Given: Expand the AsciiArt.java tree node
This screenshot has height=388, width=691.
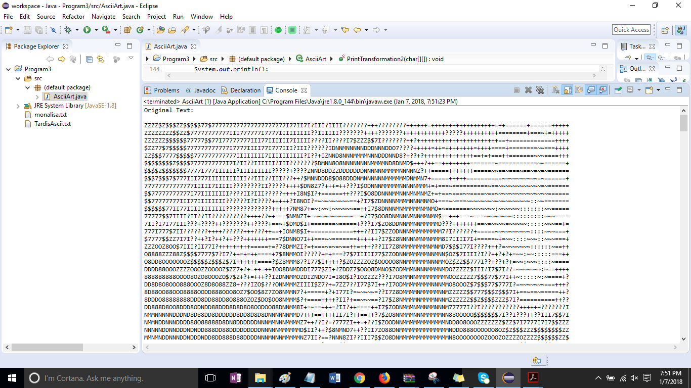Looking at the screenshot, I should (x=37, y=96).
